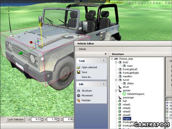Collapse the Task section chevron
Screen dimensions: 172x129
coord(104,60)
